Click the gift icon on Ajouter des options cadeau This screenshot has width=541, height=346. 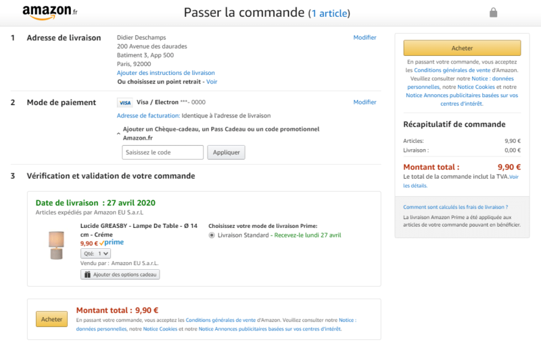(87, 275)
